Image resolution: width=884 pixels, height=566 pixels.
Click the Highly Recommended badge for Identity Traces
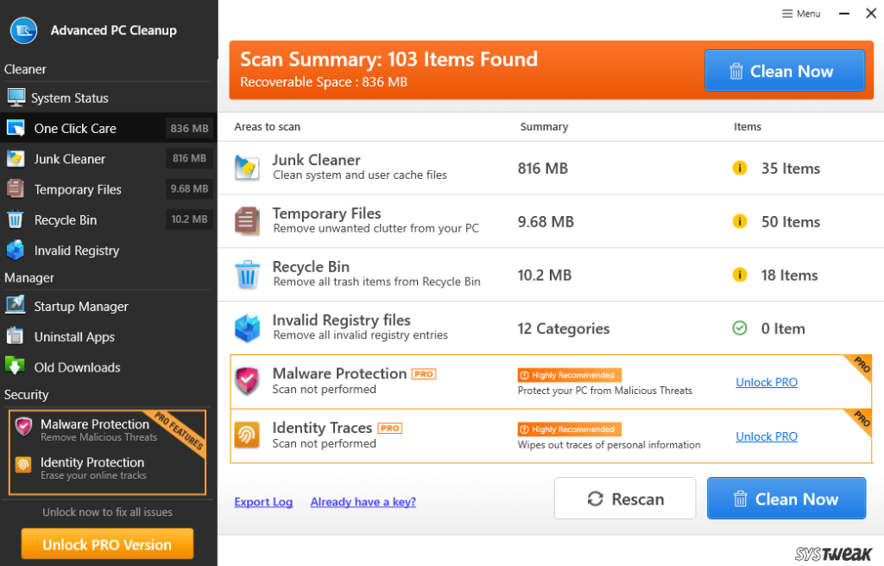click(x=570, y=429)
